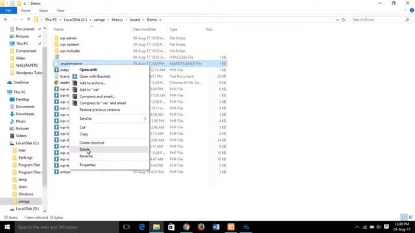
Task: Select Videos under This PC
Action: coord(21,136)
